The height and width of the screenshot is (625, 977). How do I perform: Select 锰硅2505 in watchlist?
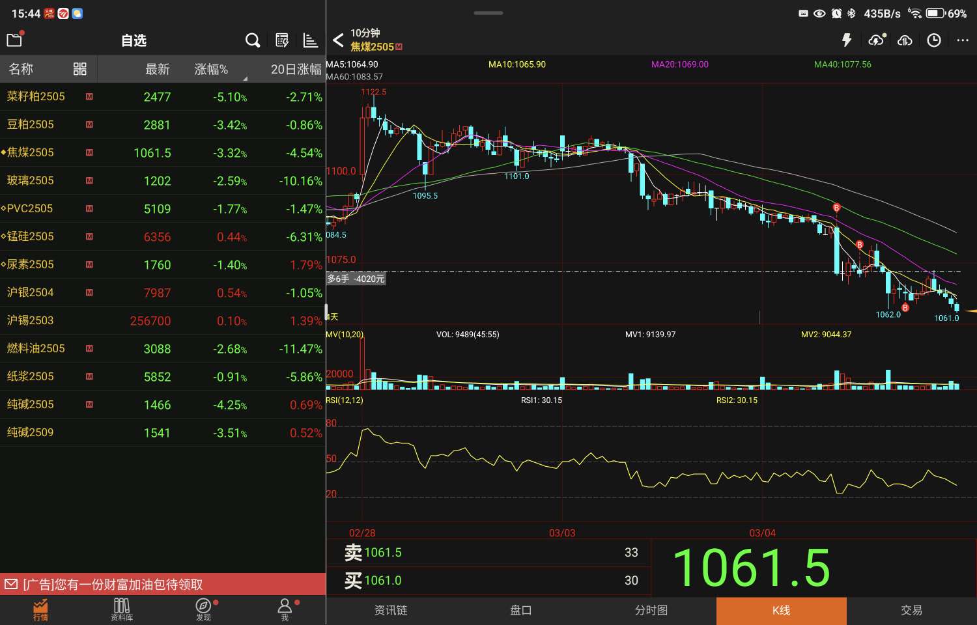coord(163,236)
